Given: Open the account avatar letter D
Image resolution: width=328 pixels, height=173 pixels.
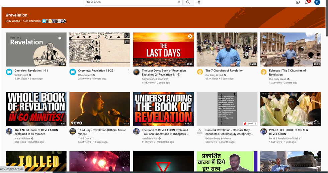Looking at the screenshot, I should point(317,2).
